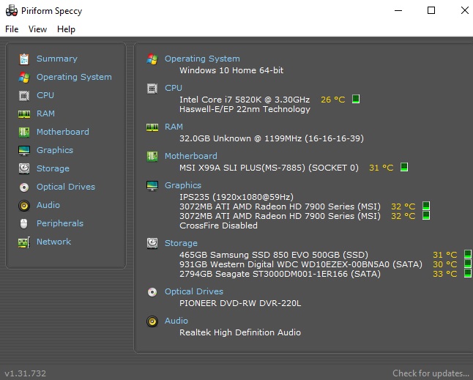Click the version number v1.31.732
This screenshot has height=380, width=473.
click(x=26, y=373)
